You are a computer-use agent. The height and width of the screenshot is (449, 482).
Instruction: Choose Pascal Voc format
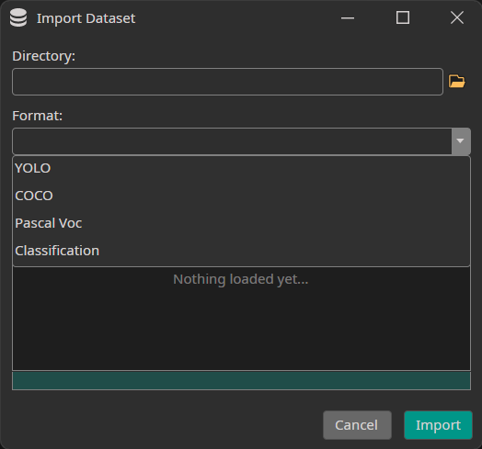(x=241, y=223)
